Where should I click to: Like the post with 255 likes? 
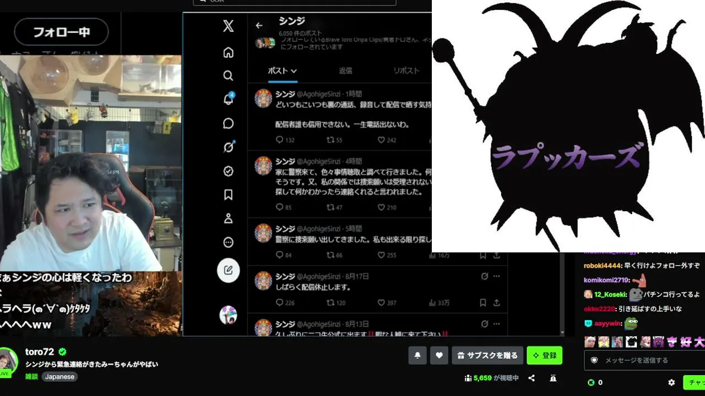click(x=387, y=255)
